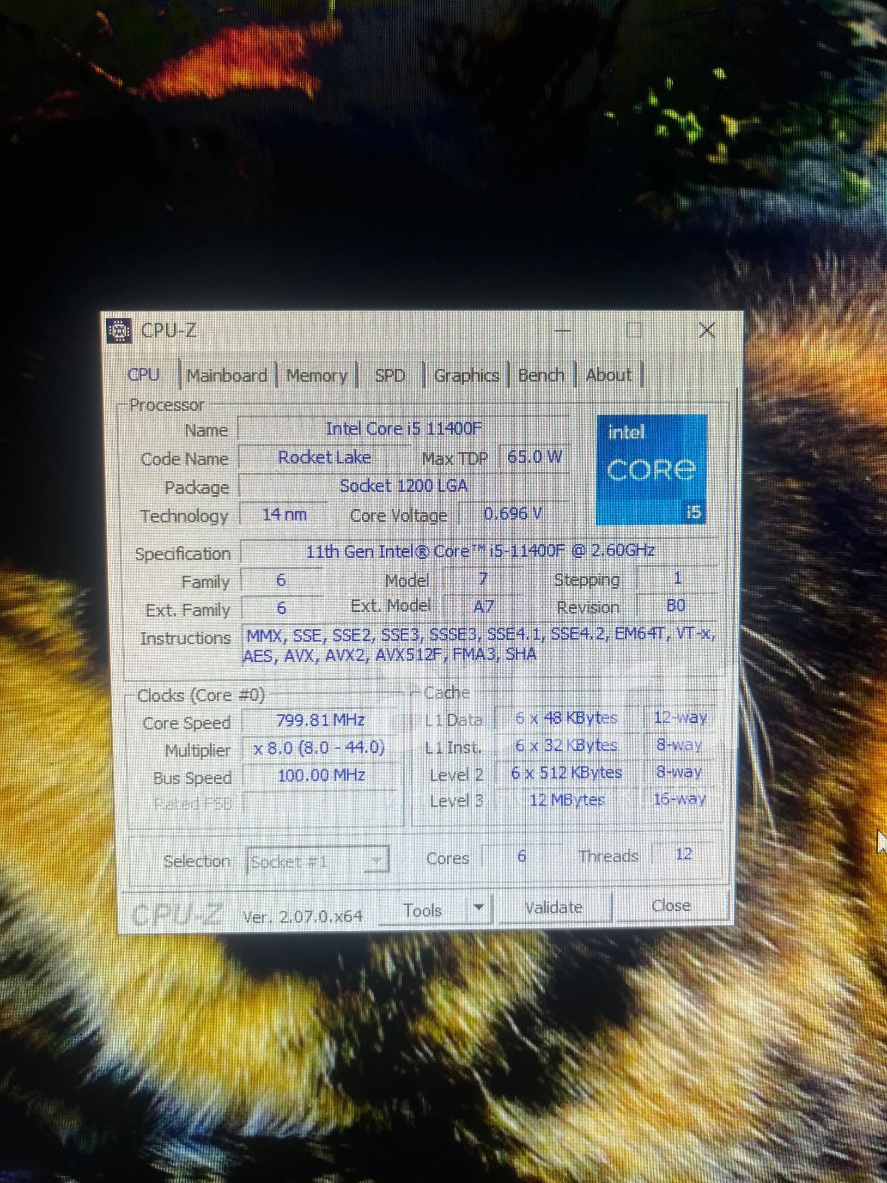Click the Package value Socket 1200 LGA
The height and width of the screenshot is (1183, 887).
404,486
